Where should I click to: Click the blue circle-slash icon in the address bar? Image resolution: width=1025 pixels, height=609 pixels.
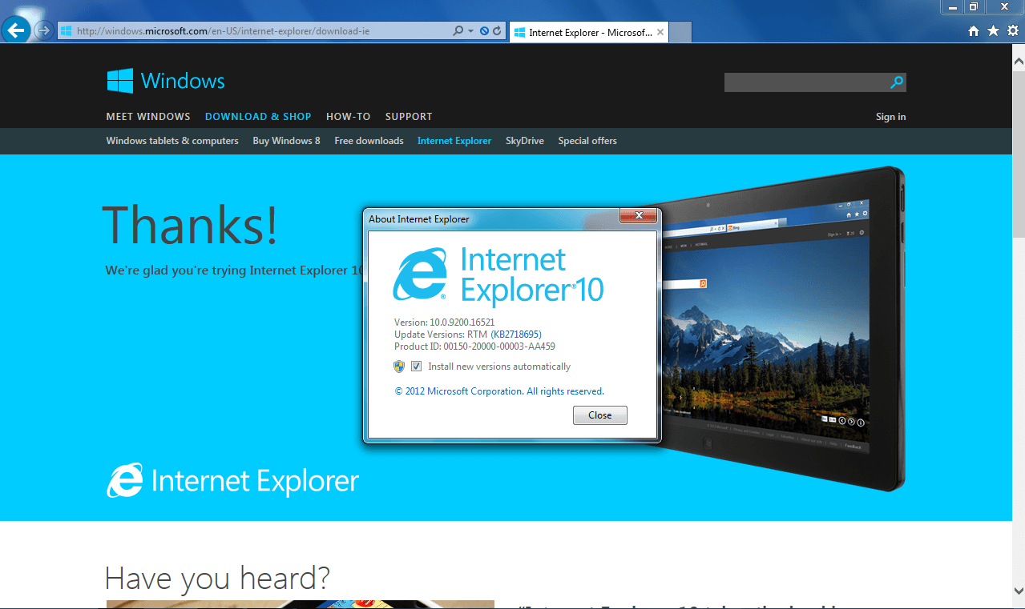point(484,31)
